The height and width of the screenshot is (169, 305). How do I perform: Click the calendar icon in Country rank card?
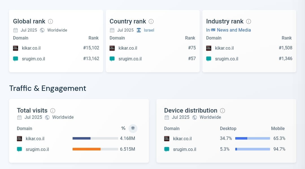point(112,30)
